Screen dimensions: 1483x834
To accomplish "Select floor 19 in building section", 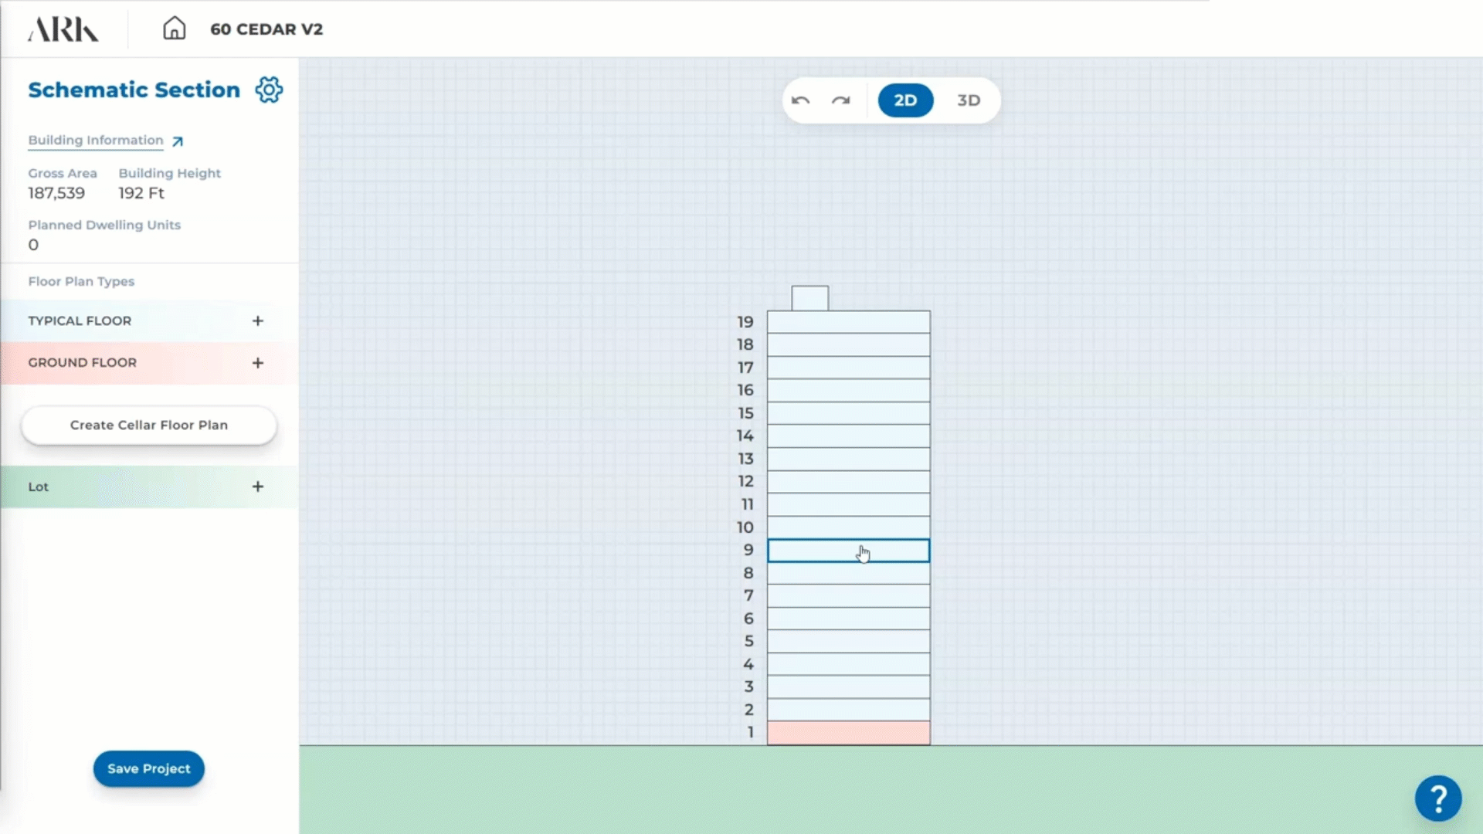I will (848, 322).
